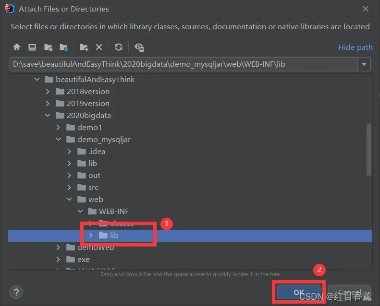The height and width of the screenshot is (306, 380).
Task: Click the Hide path link
Action: tap(355, 47)
